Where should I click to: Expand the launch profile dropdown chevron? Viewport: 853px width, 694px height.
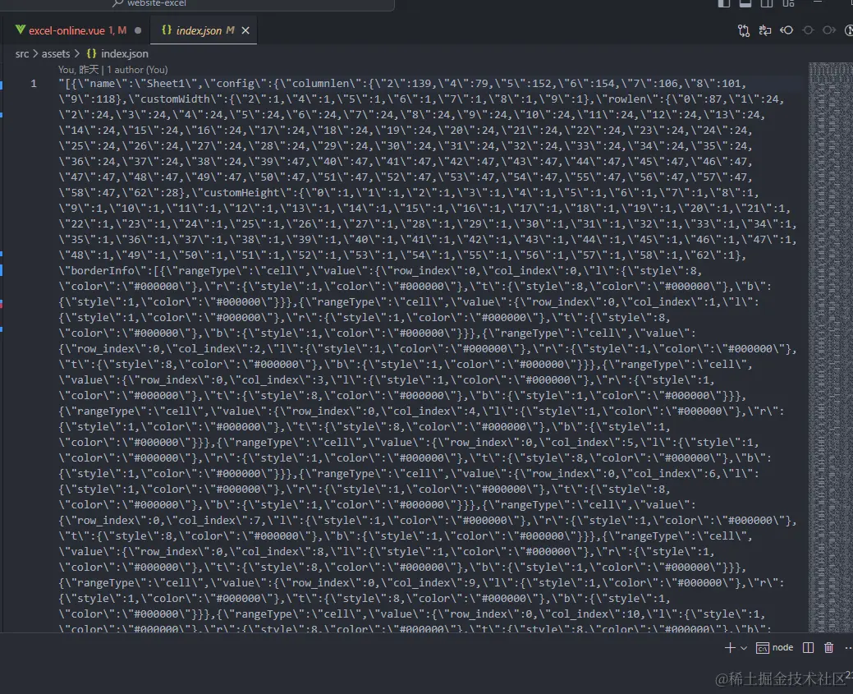point(744,648)
